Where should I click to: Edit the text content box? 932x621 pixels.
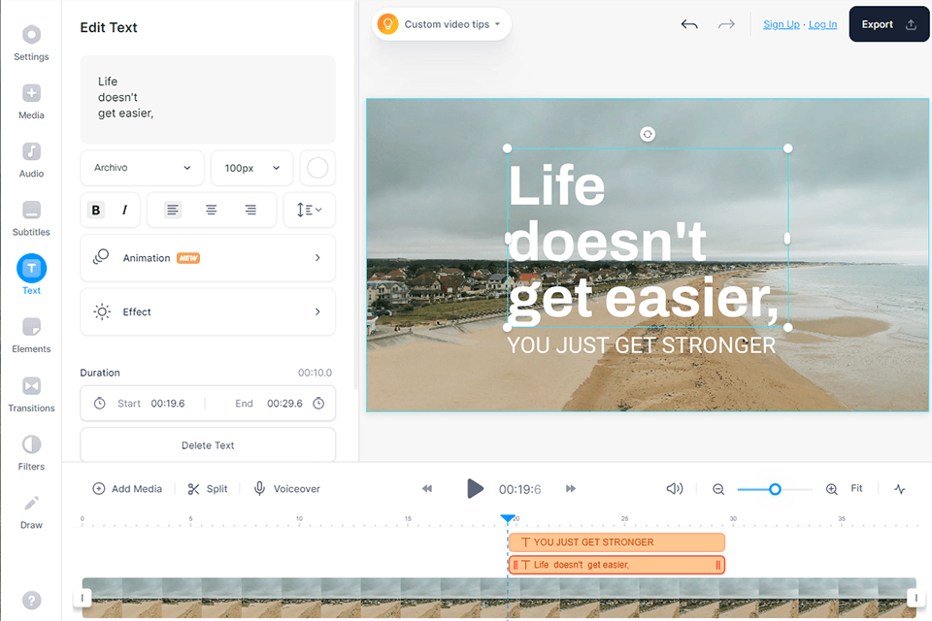tap(208, 99)
